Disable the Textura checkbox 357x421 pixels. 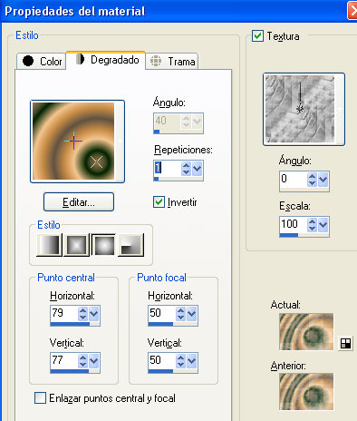point(257,36)
